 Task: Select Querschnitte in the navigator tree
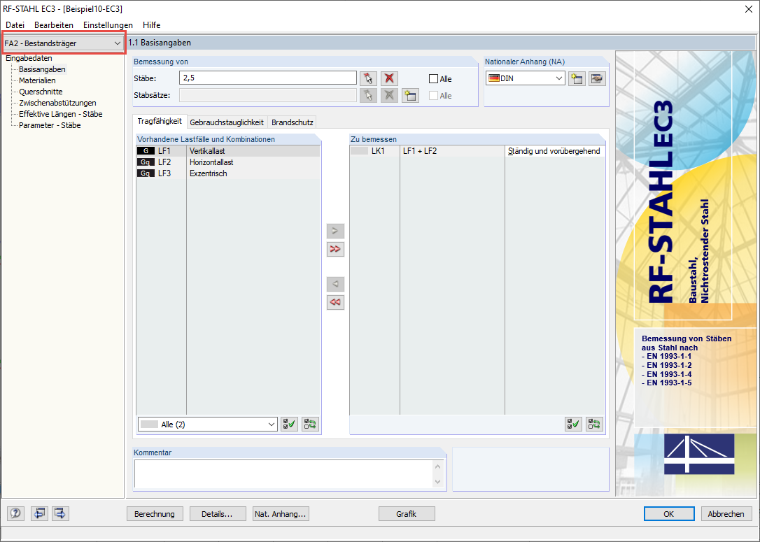click(x=41, y=92)
